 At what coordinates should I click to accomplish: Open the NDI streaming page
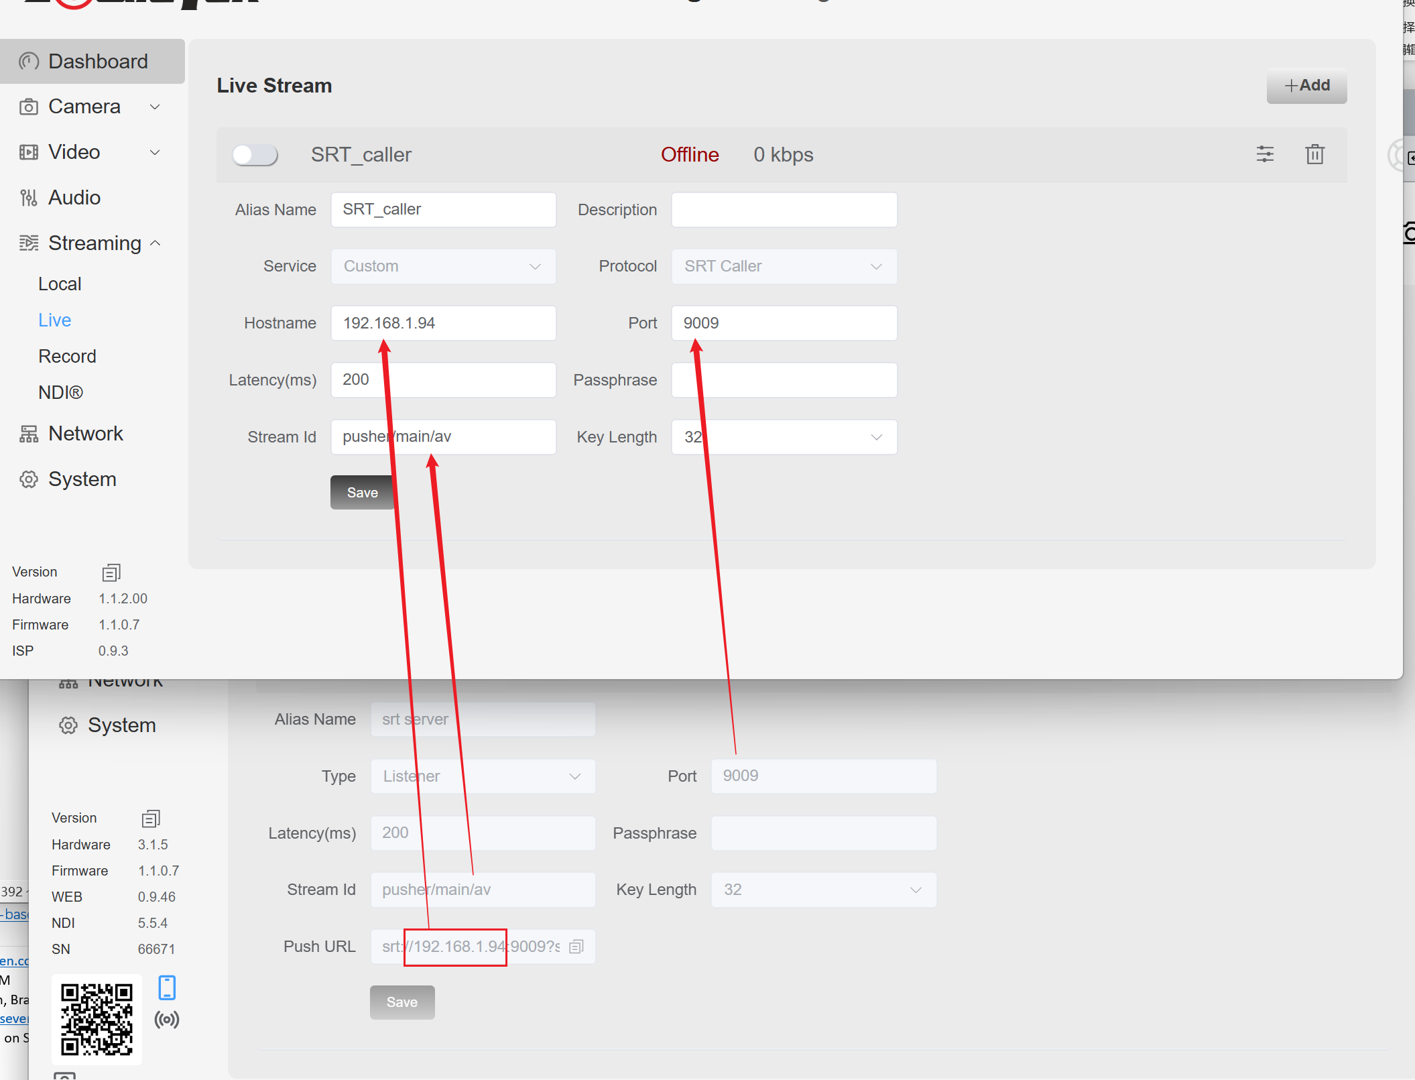pos(60,392)
